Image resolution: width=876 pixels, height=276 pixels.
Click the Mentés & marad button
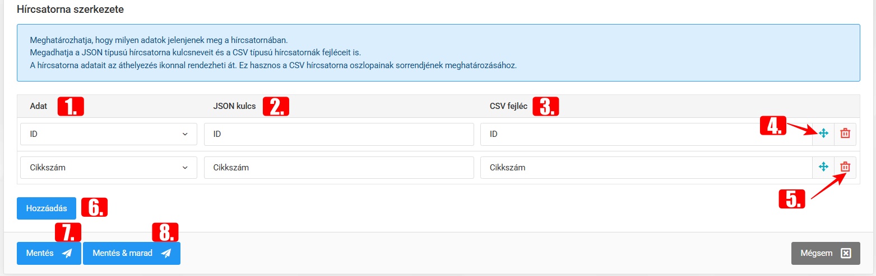click(x=132, y=253)
